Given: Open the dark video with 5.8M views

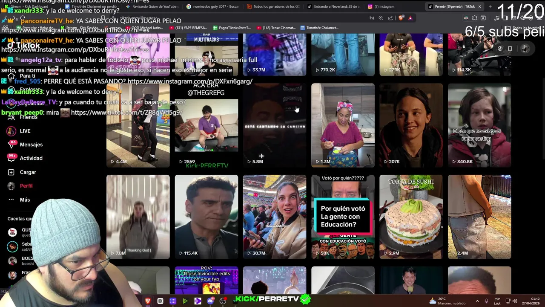Looking at the screenshot, I should [275, 125].
